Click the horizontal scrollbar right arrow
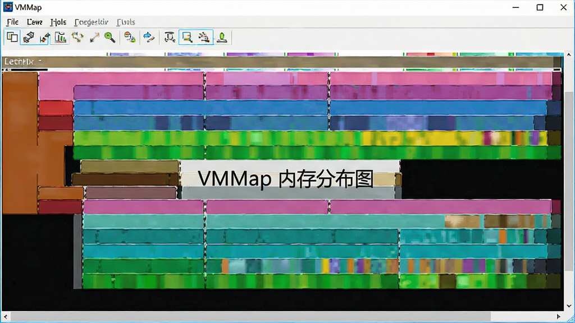 (559, 316)
